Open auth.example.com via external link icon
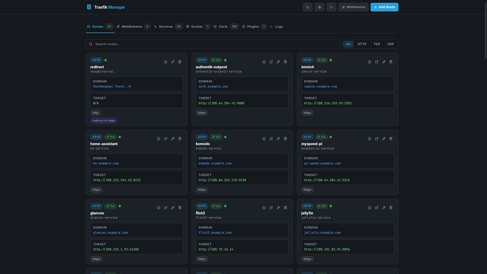The width and height of the screenshot is (487, 274). (271, 62)
